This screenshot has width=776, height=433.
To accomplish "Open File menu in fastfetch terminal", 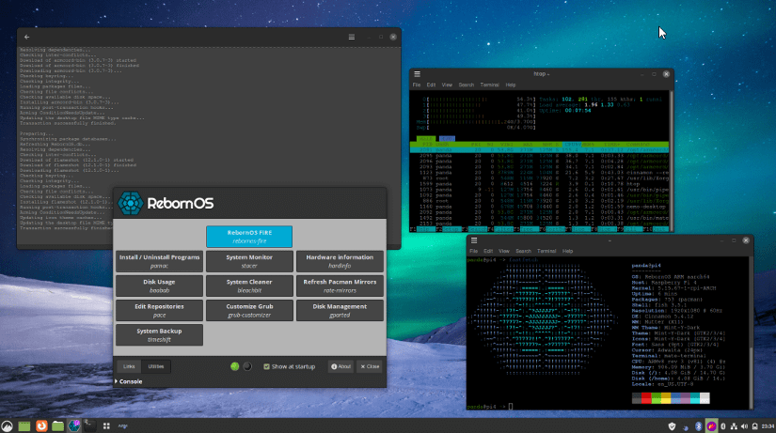I will pos(474,251).
